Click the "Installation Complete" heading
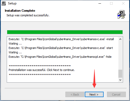Viewport: 130px width, 101px height. tap(20, 11)
